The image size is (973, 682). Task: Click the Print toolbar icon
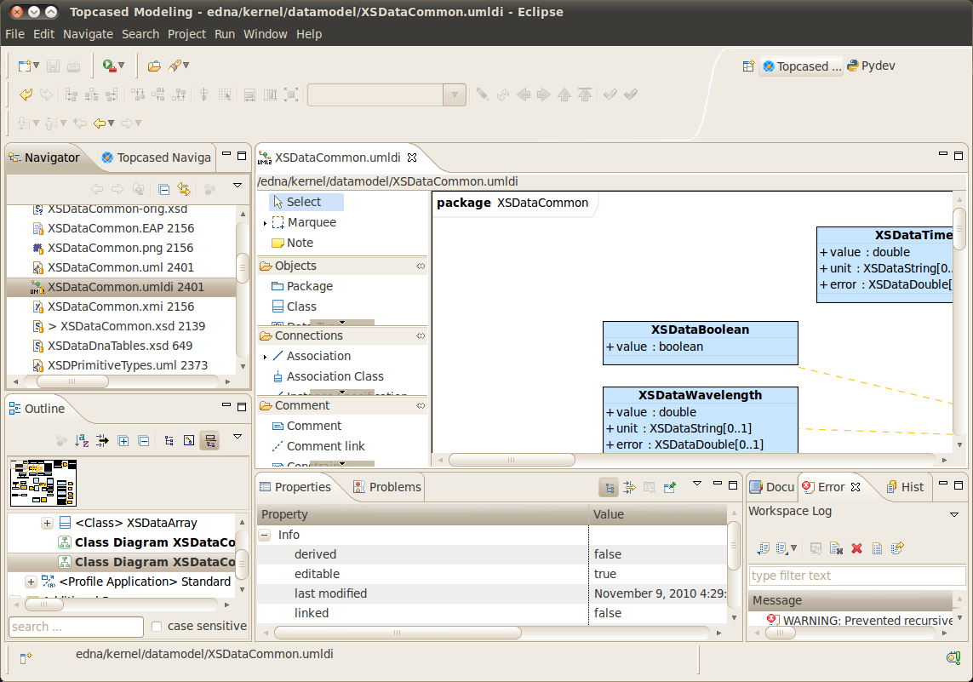pos(74,66)
